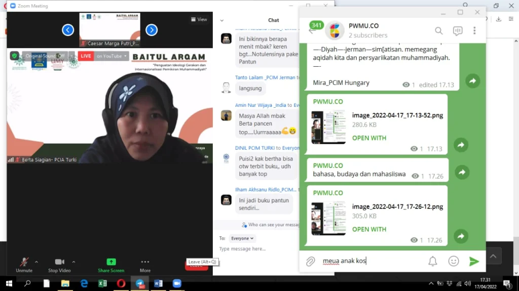519x291 pixels.
Task: Open Windows Start menu
Action: point(9,283)
